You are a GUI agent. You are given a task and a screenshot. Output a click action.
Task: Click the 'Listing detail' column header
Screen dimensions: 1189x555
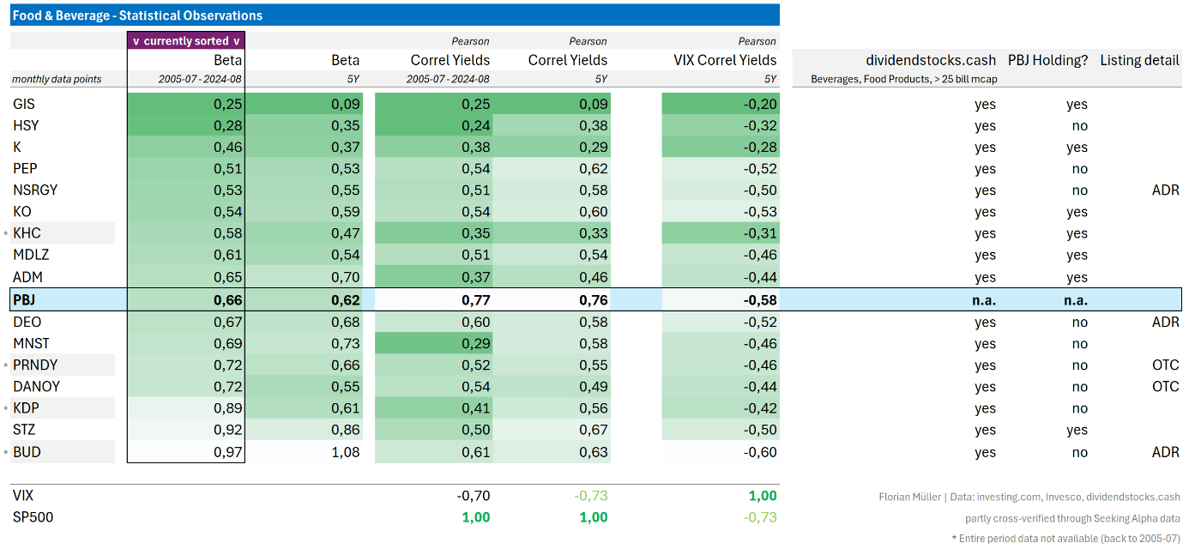coord(1140,60)
